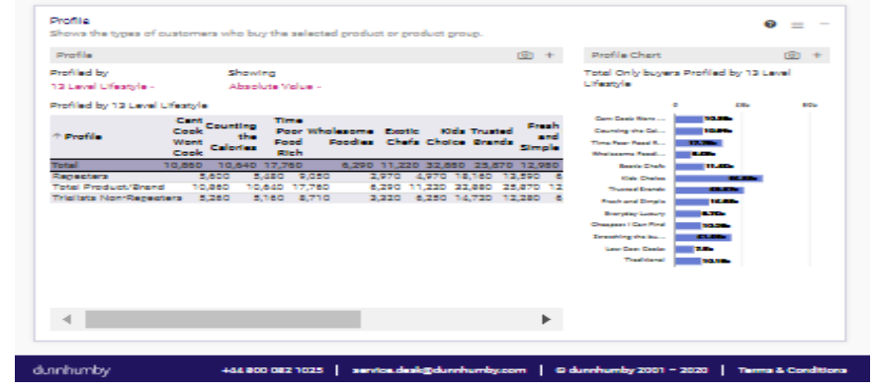Click the horizontal scrollbar thumb under the table
Viewport: 876px width, 391px height.
[x=222, y=320]
